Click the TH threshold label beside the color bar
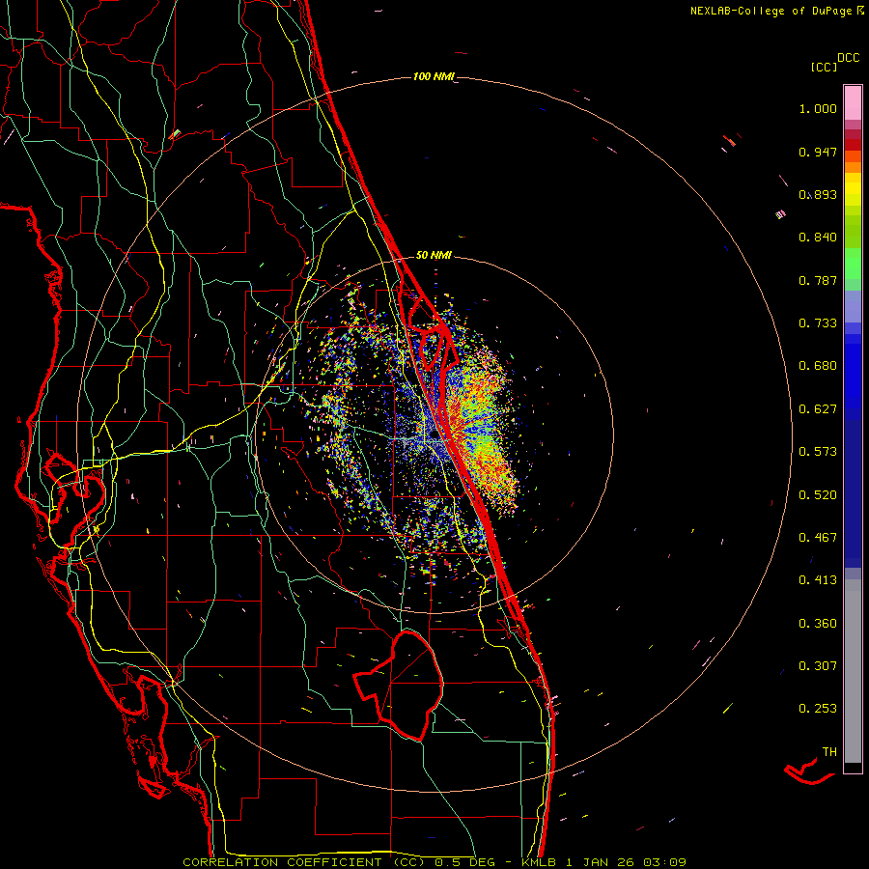869x869 pixels. pyautogui.click(x=829, y=752)
